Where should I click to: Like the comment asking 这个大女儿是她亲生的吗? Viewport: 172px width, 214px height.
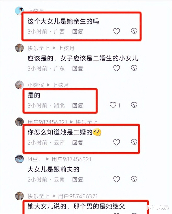117,31
